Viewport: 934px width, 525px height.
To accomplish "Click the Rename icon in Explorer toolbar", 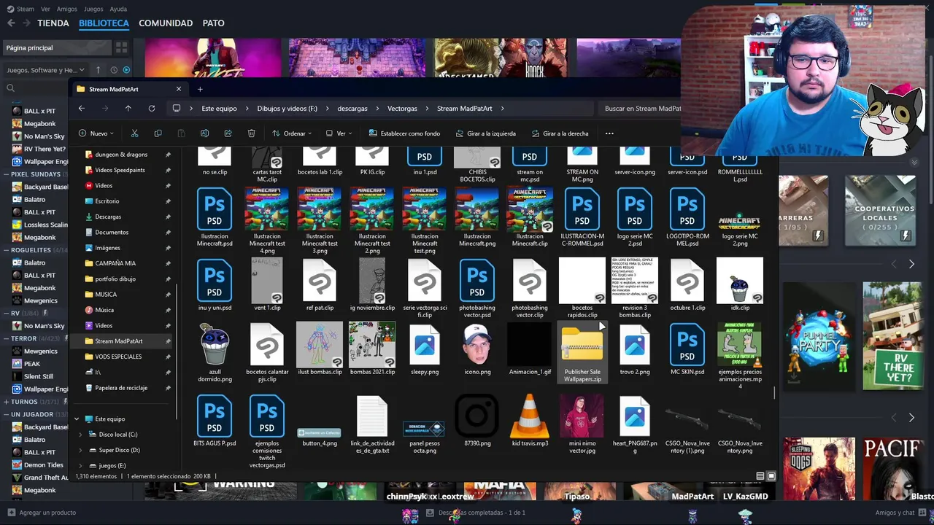I will [x=204, y=133].
